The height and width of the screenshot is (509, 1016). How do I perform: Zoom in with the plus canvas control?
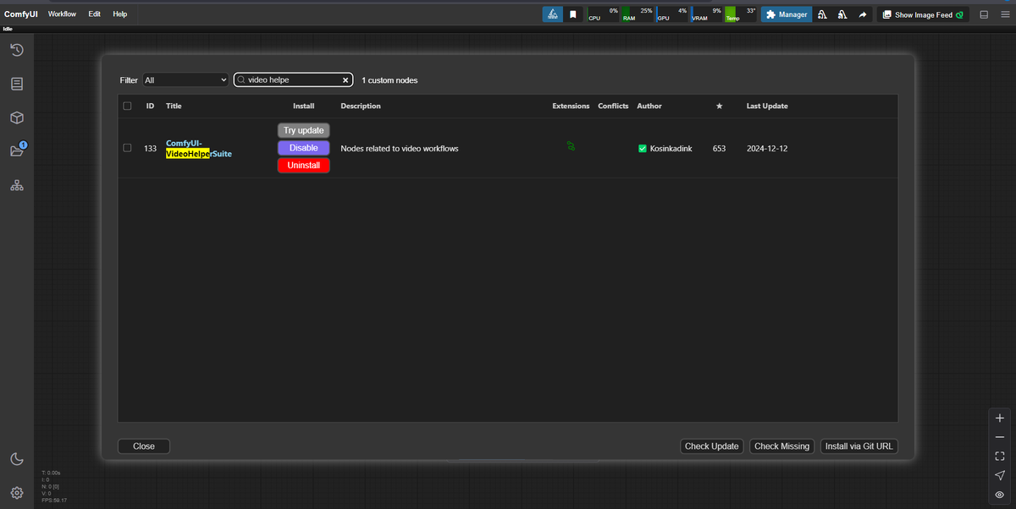[x=1000, y=419]
